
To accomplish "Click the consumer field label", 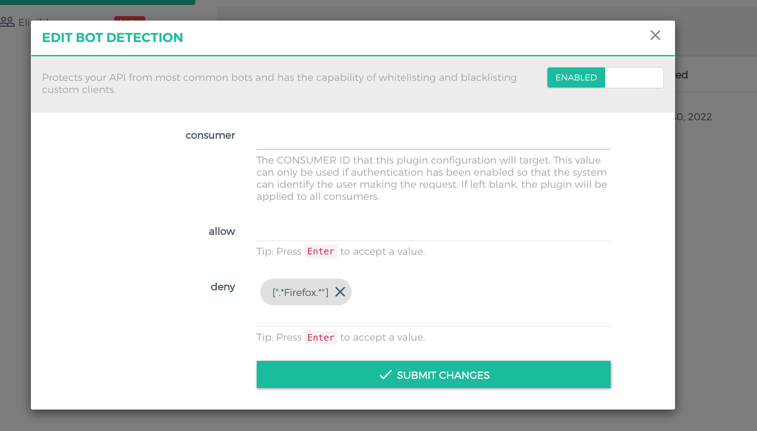I will click(210, 135).
